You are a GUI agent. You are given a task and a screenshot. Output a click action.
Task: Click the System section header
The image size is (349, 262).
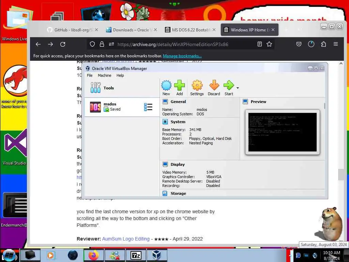click(x=178, y=122)
